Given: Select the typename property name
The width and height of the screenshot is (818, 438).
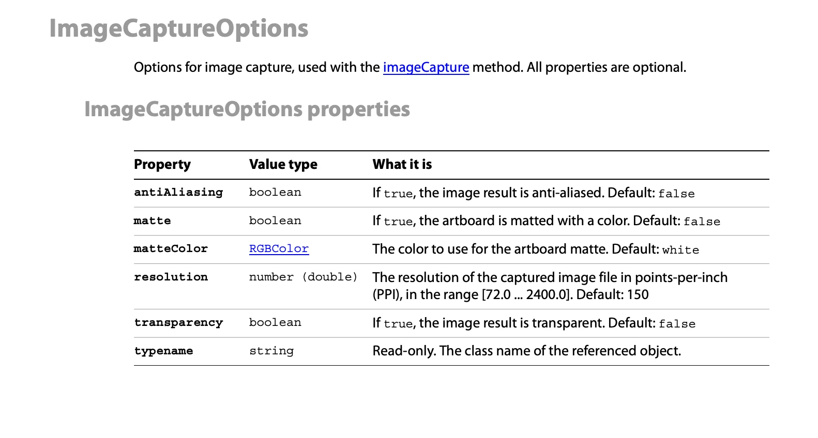Looking at the screenshot, I should [163, 351].
